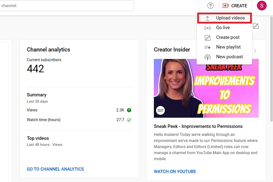Click the Channel analytics heading

point(48,50)
